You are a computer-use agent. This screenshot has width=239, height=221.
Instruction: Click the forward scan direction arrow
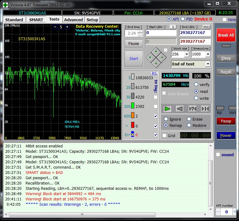point(168,109)
